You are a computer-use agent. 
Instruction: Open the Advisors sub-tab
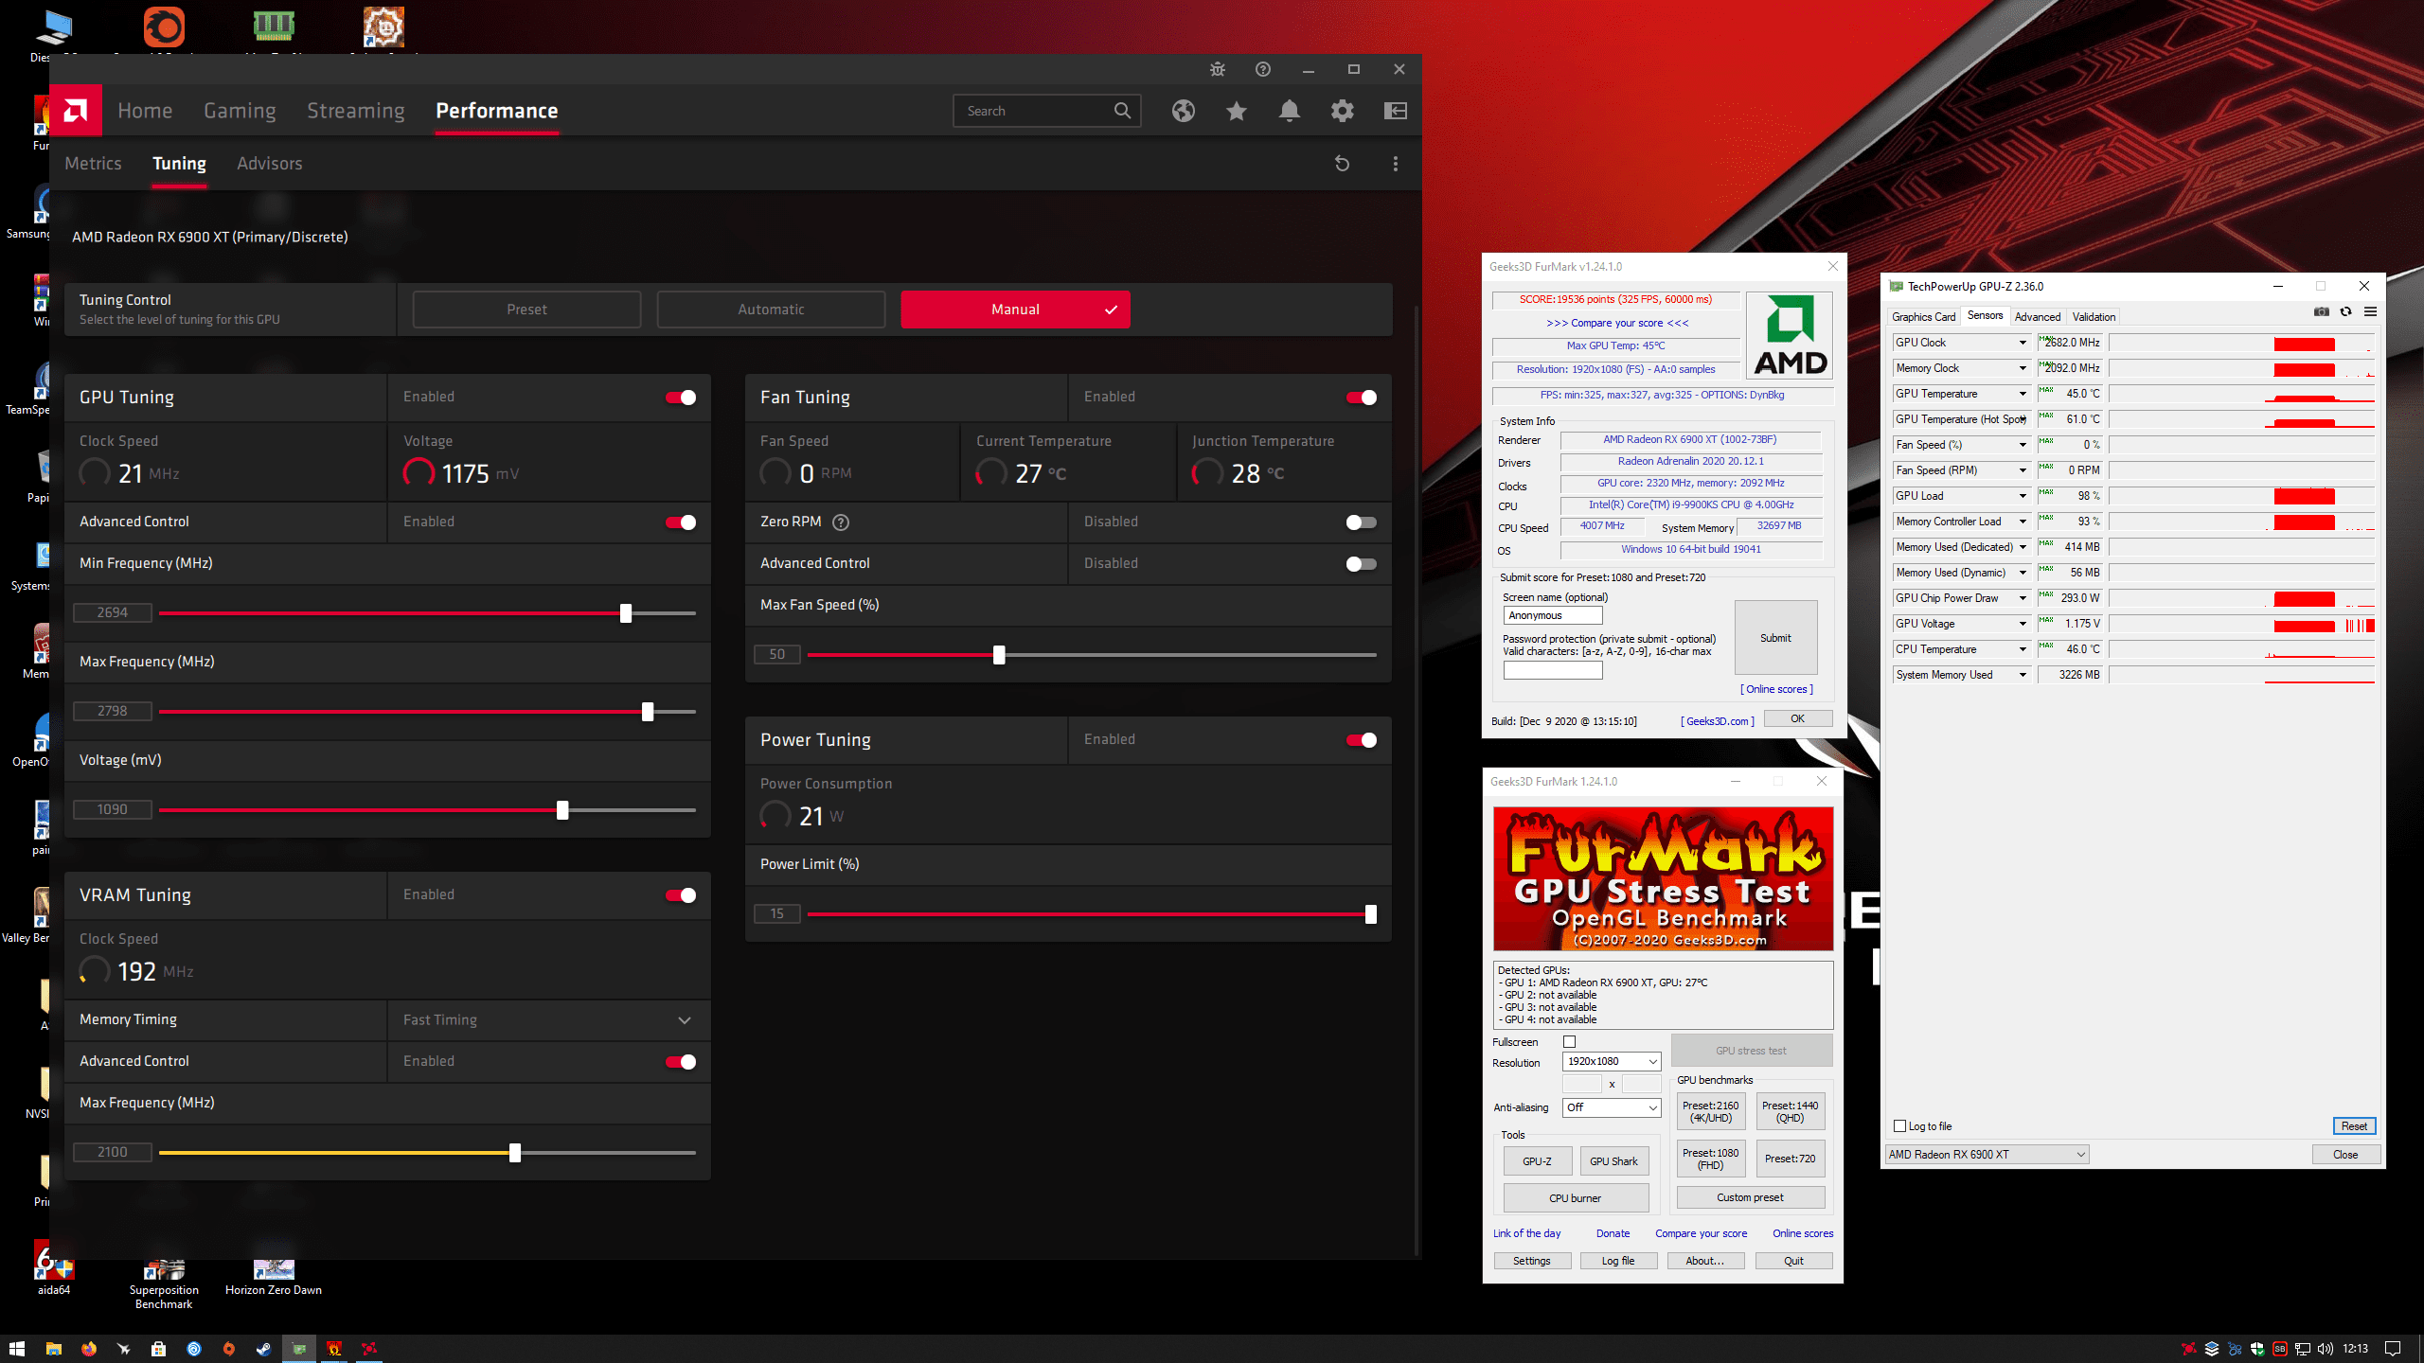point(270,164)
